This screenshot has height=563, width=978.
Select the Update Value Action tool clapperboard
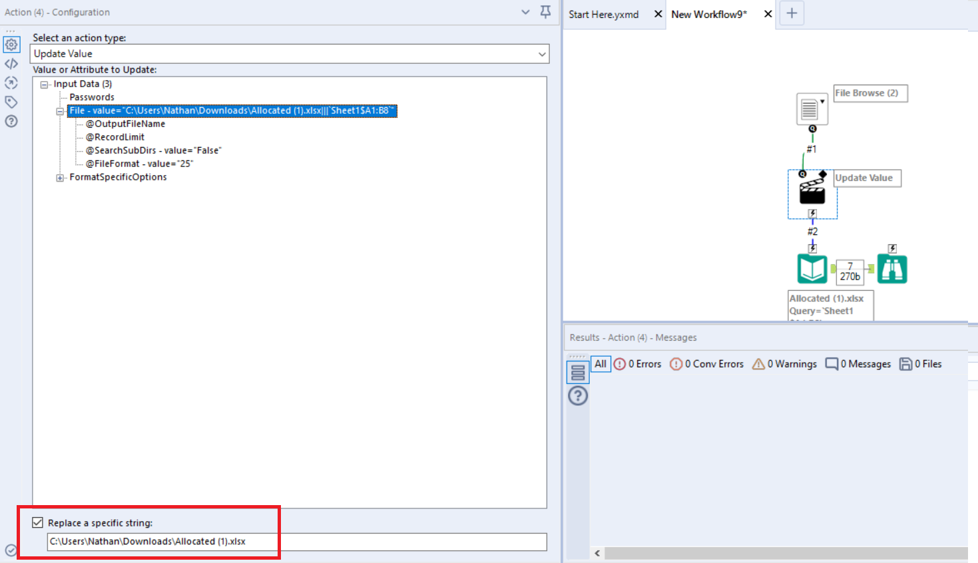(x=812, y=193)
